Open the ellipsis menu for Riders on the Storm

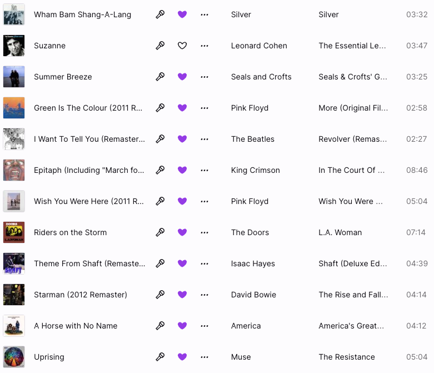[x=204, y=232]
